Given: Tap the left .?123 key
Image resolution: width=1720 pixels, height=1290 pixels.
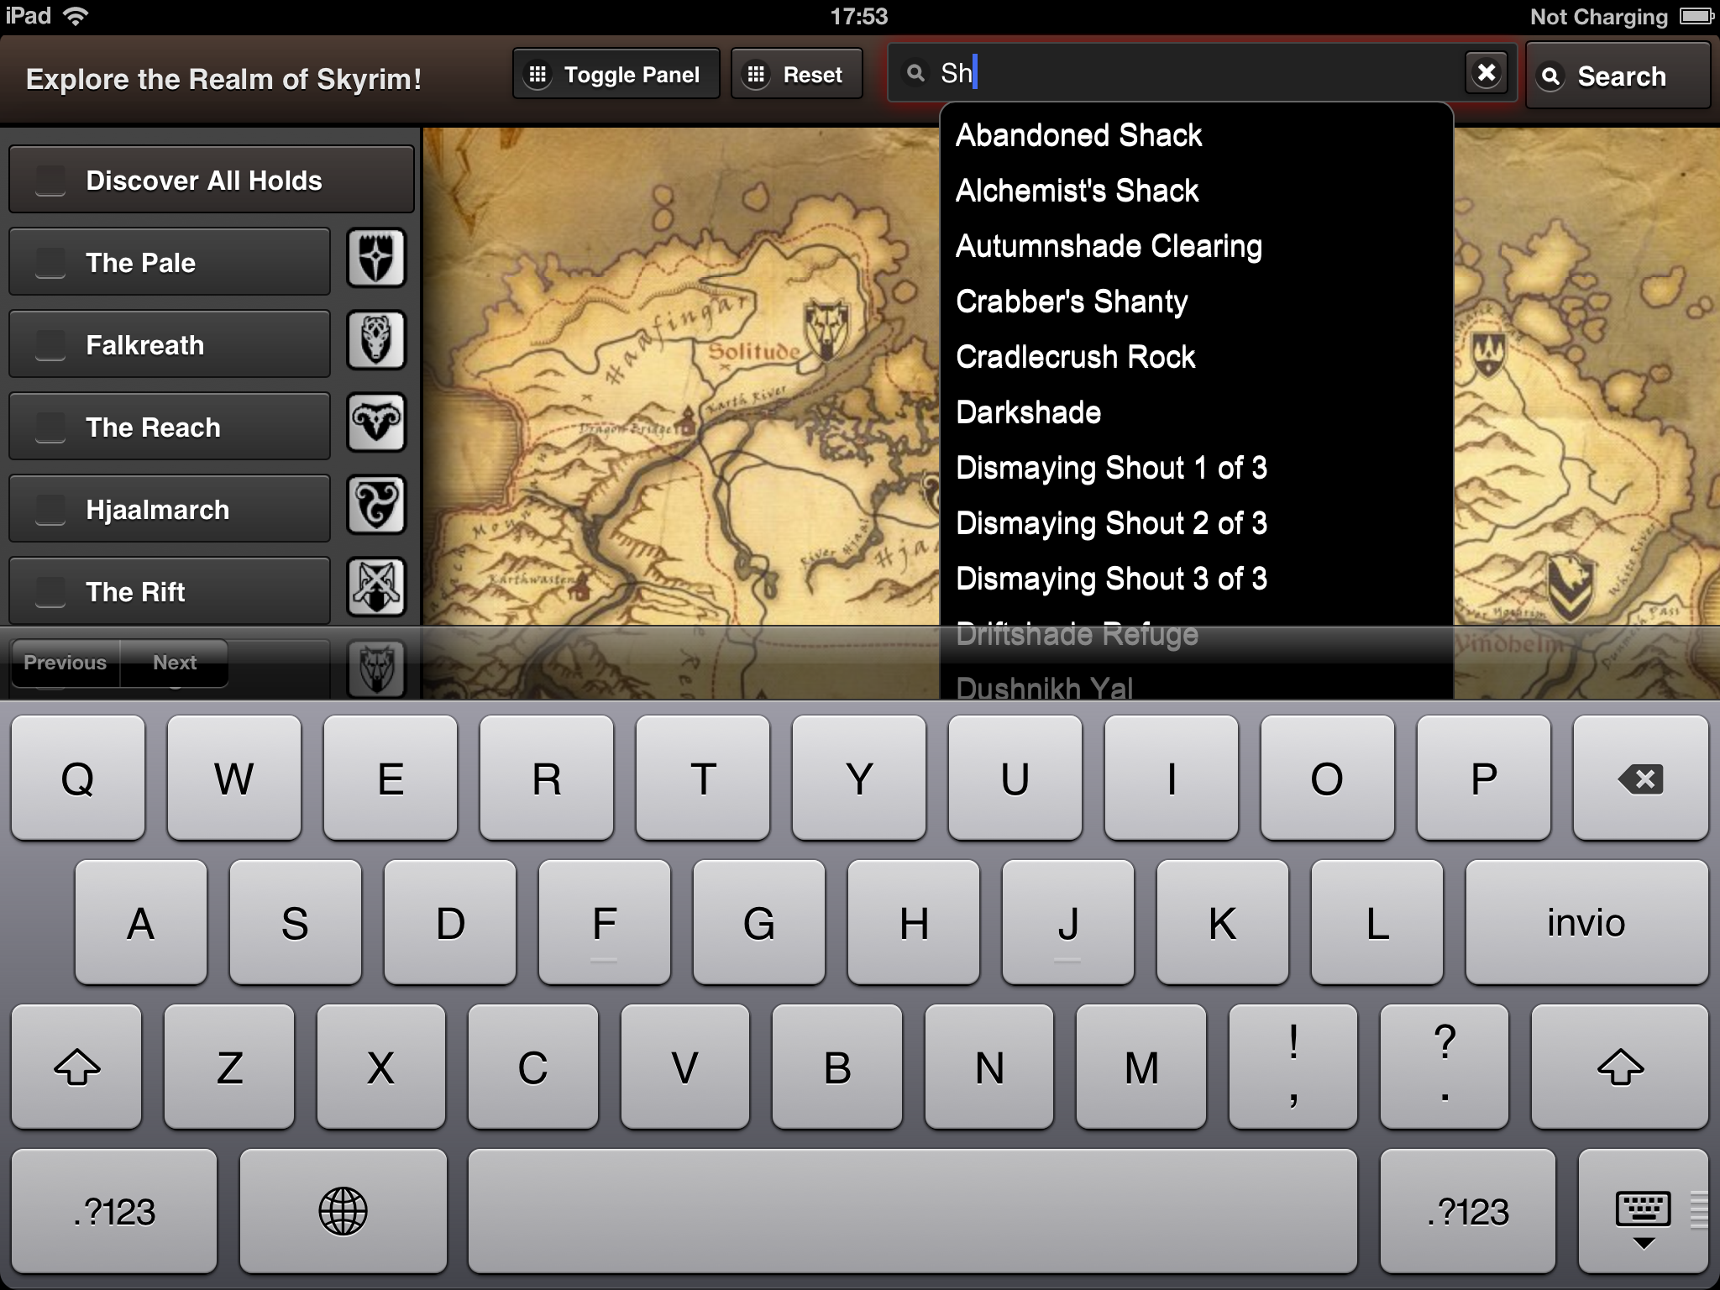Looking at the screenshot, I should point(114,1211).
